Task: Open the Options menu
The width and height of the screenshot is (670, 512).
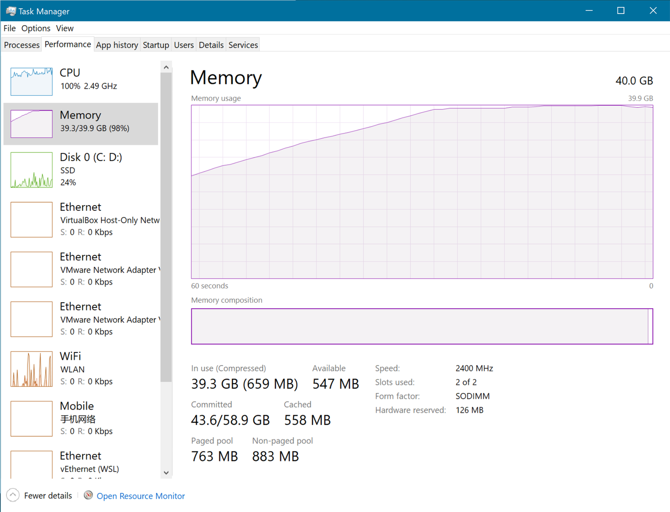Action: [x=36, y=28]
